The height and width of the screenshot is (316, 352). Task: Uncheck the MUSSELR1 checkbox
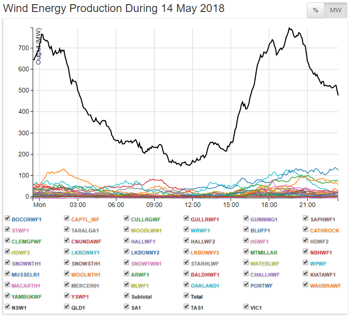(7, 274)
